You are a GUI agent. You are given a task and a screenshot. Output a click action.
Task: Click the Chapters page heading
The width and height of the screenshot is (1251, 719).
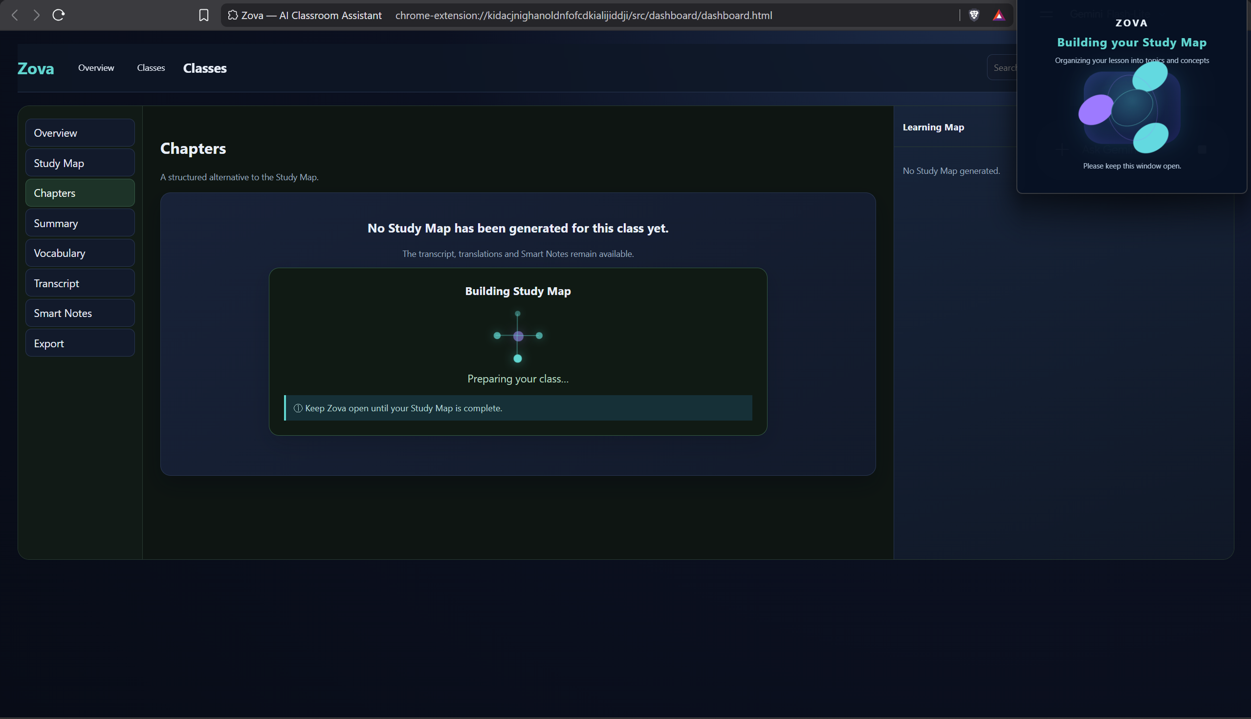(x=193, y=148)
